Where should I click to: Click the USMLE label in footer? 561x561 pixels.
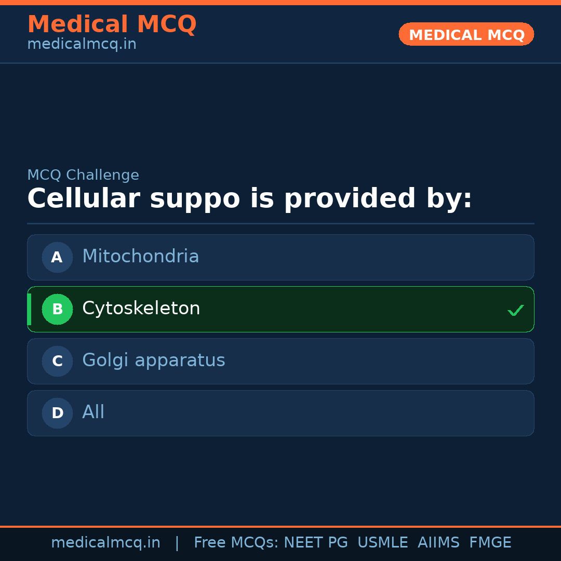coord(383,542)
